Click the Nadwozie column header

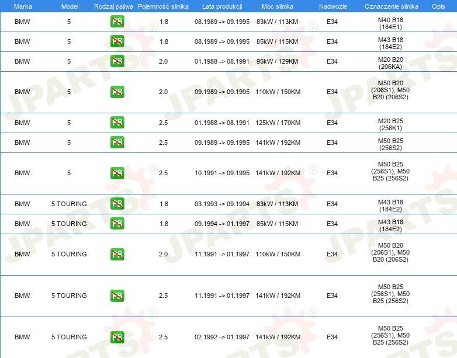[x=333, y=6]
